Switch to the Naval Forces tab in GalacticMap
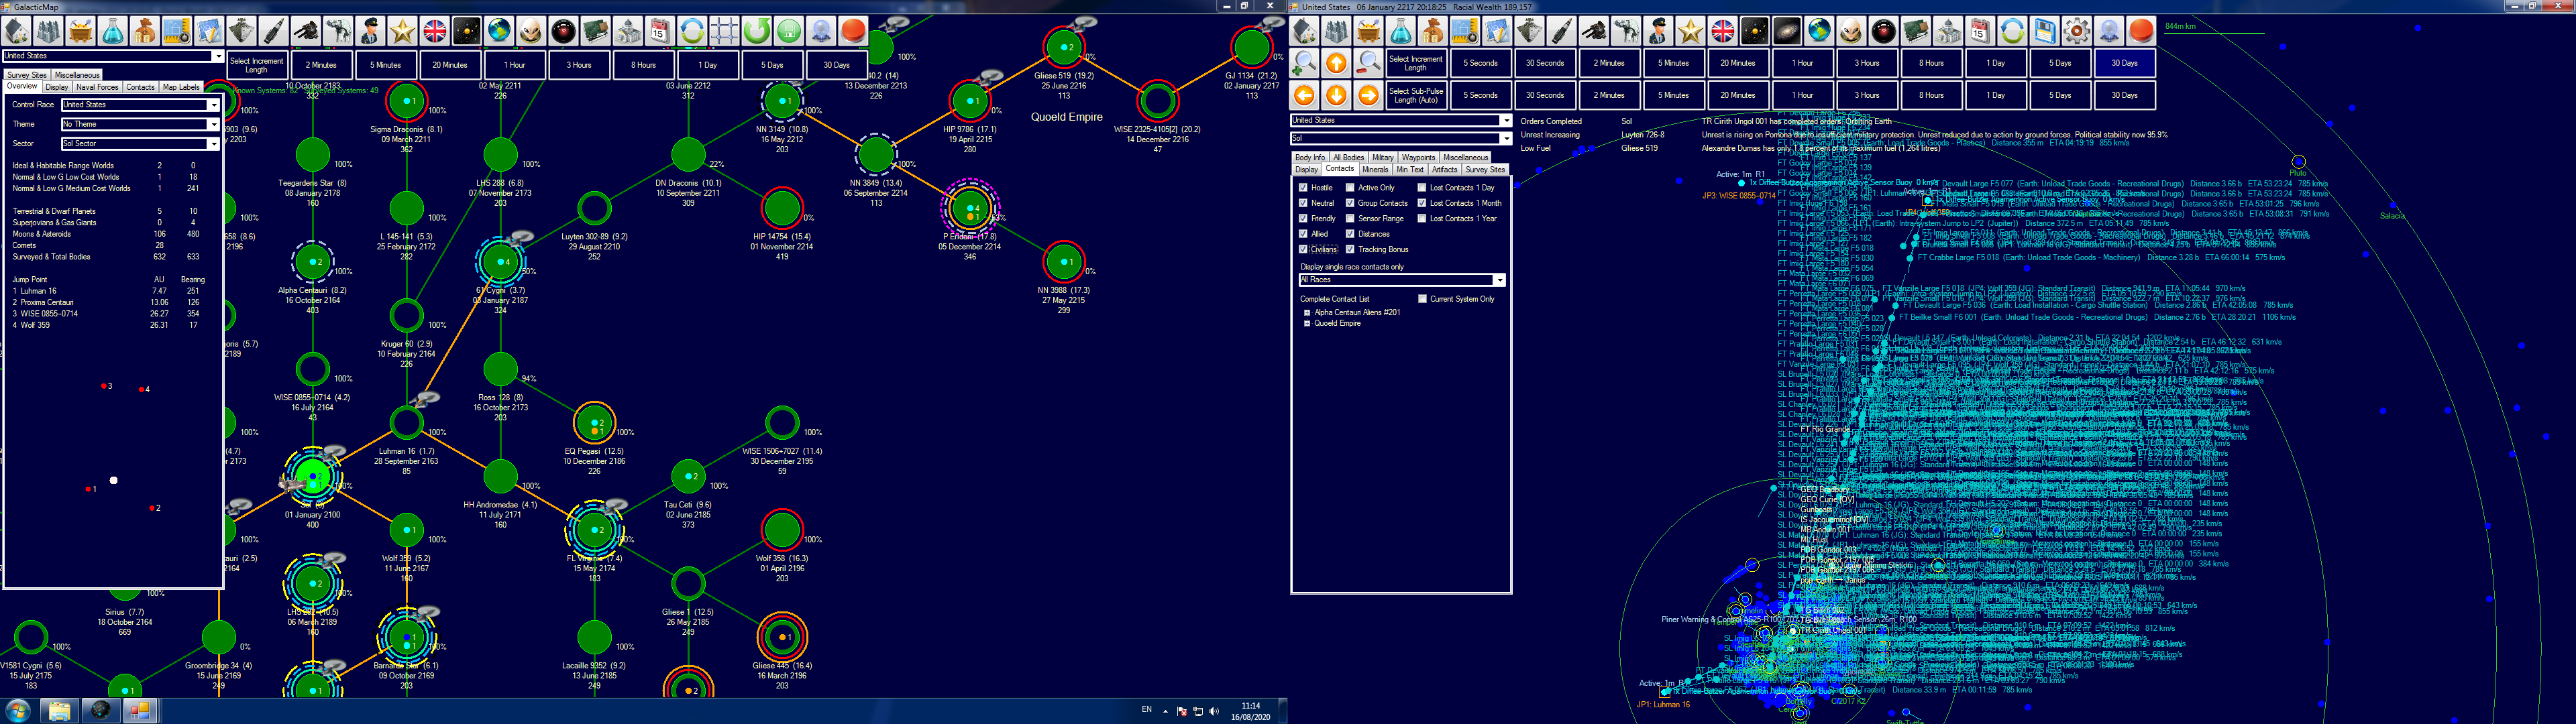 click(97, 87)
